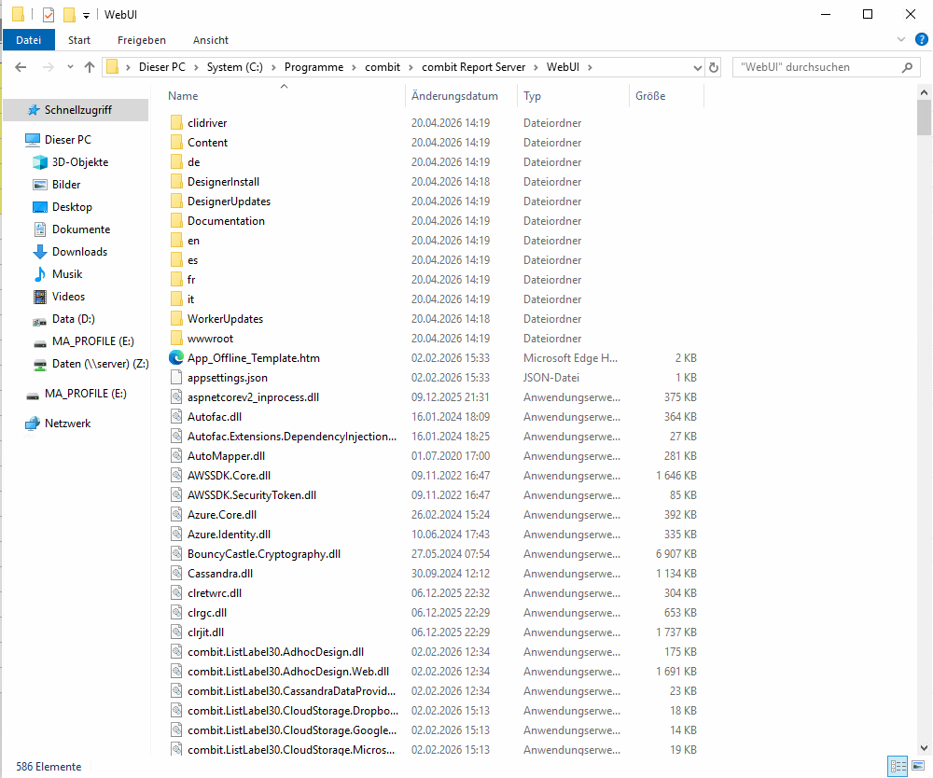The image size is (933, 778).
Task: Open the Datei menu tab
Action: [29, 40]
